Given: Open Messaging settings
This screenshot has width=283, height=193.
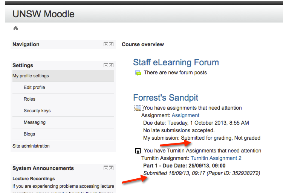Looking at the screenshot, I should 34,122.
